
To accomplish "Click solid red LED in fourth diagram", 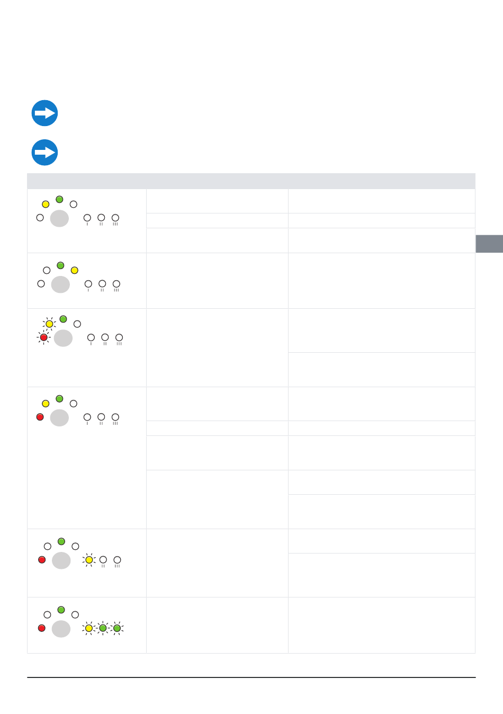I will pyautogui.click(x=40, y=417).
